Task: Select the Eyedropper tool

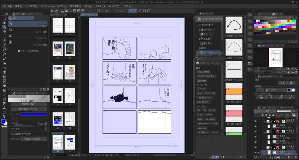Action: (x=4, y=45)
